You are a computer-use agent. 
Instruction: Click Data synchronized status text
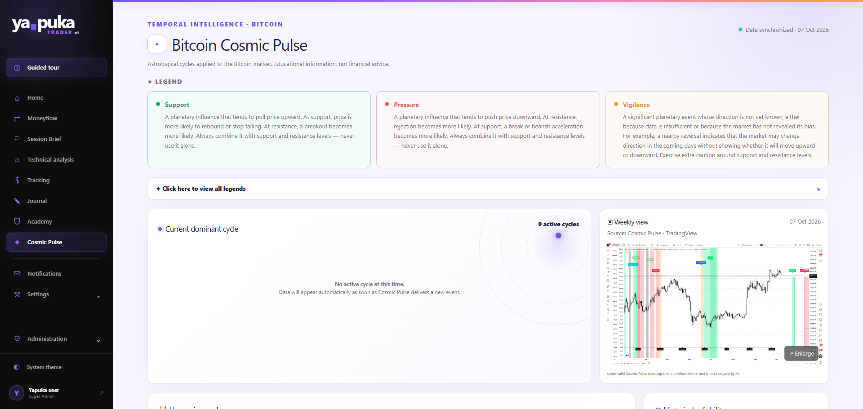(x=787, y=30)
